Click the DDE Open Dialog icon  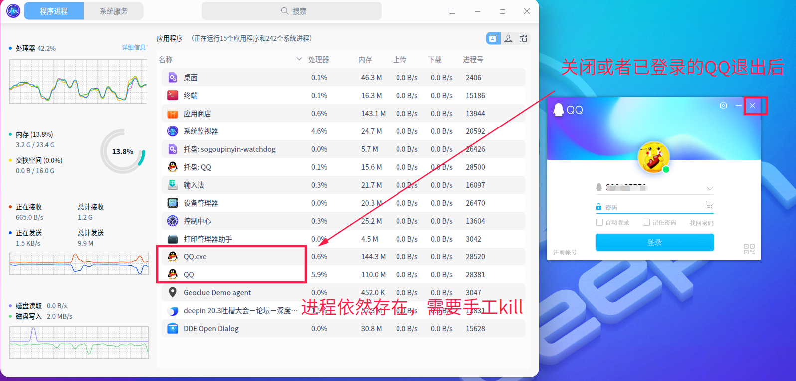[173, 329]
